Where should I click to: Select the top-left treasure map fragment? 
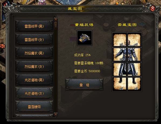120,40
